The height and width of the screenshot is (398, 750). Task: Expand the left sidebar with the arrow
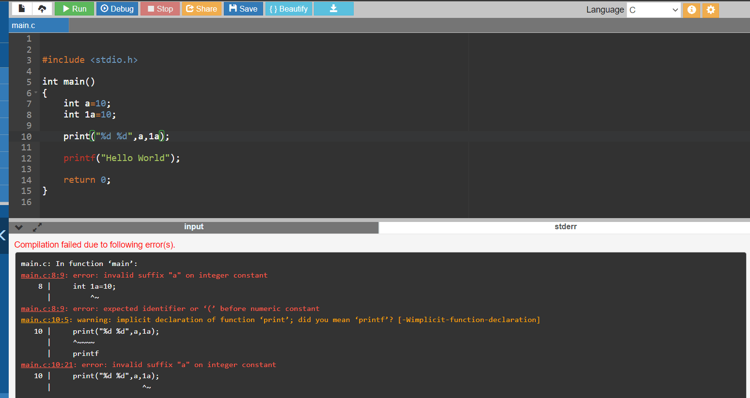(x=3, y=236)
